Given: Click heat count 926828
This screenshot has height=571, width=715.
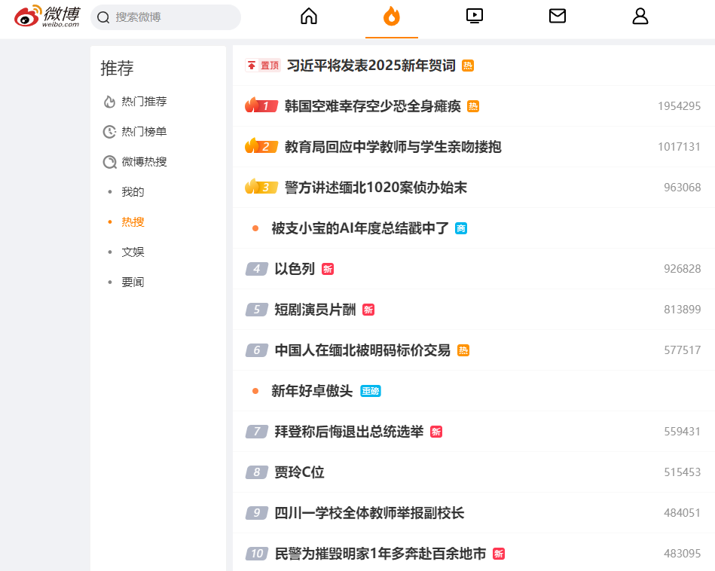Looking at the screenshot, I should 682,269.
